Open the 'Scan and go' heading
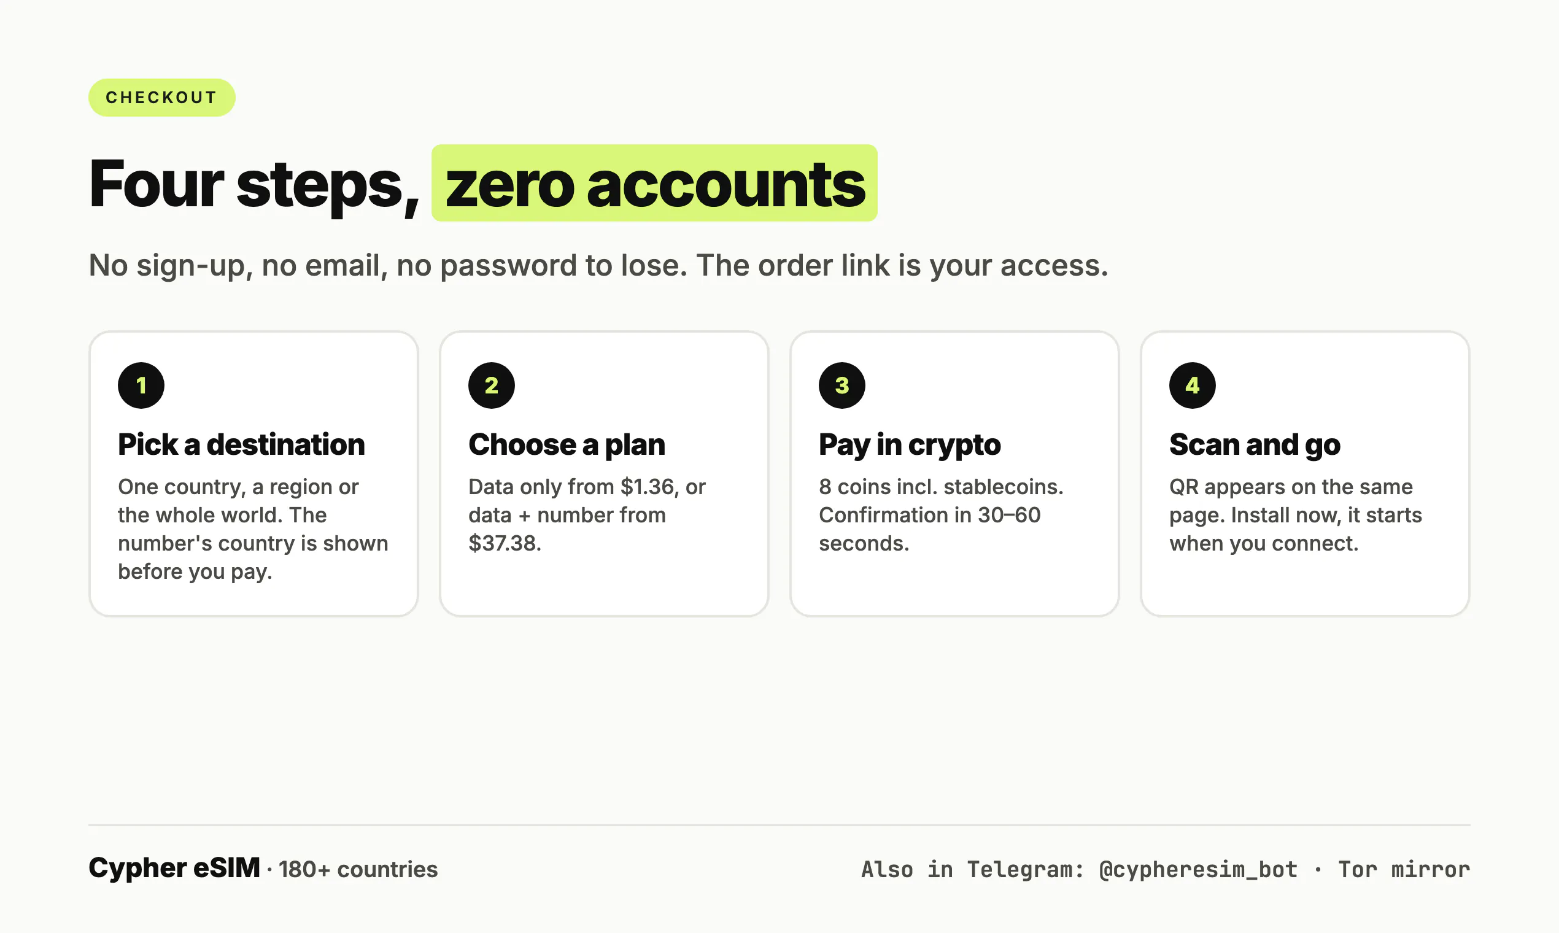Screen dimensions: 1559x933 (1255, 444)
